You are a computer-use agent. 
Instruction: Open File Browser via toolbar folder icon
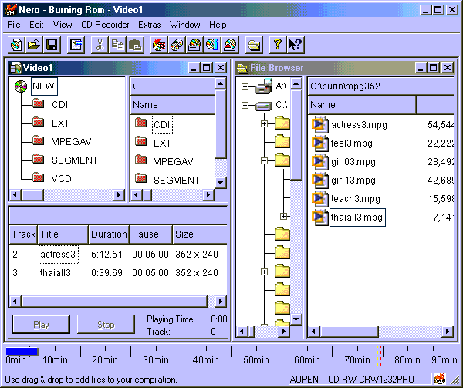point(255,45)
